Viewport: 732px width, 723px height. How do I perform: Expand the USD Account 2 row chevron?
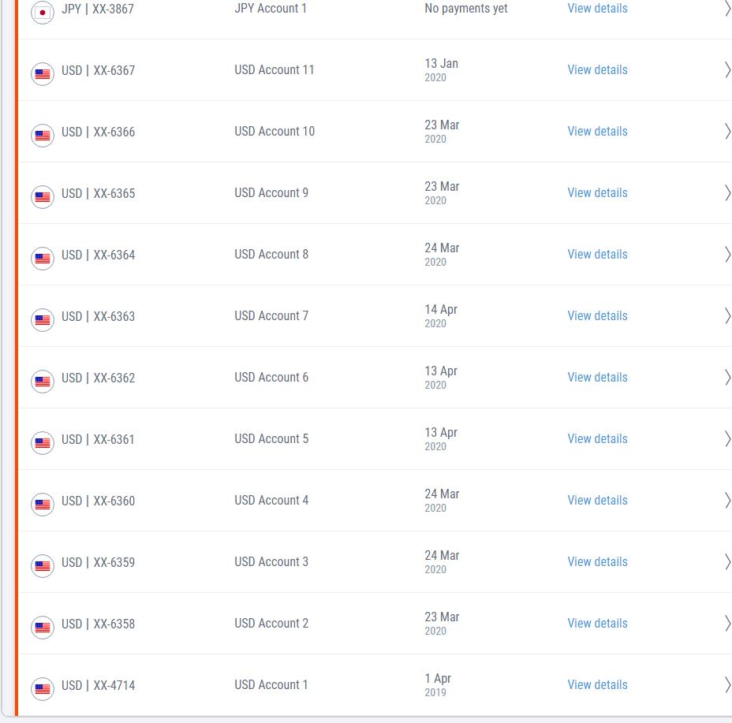(726, 624)
